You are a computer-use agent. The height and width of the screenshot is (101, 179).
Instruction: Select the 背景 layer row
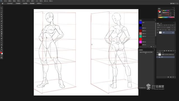pyautogui.click(x=166, y=33)
